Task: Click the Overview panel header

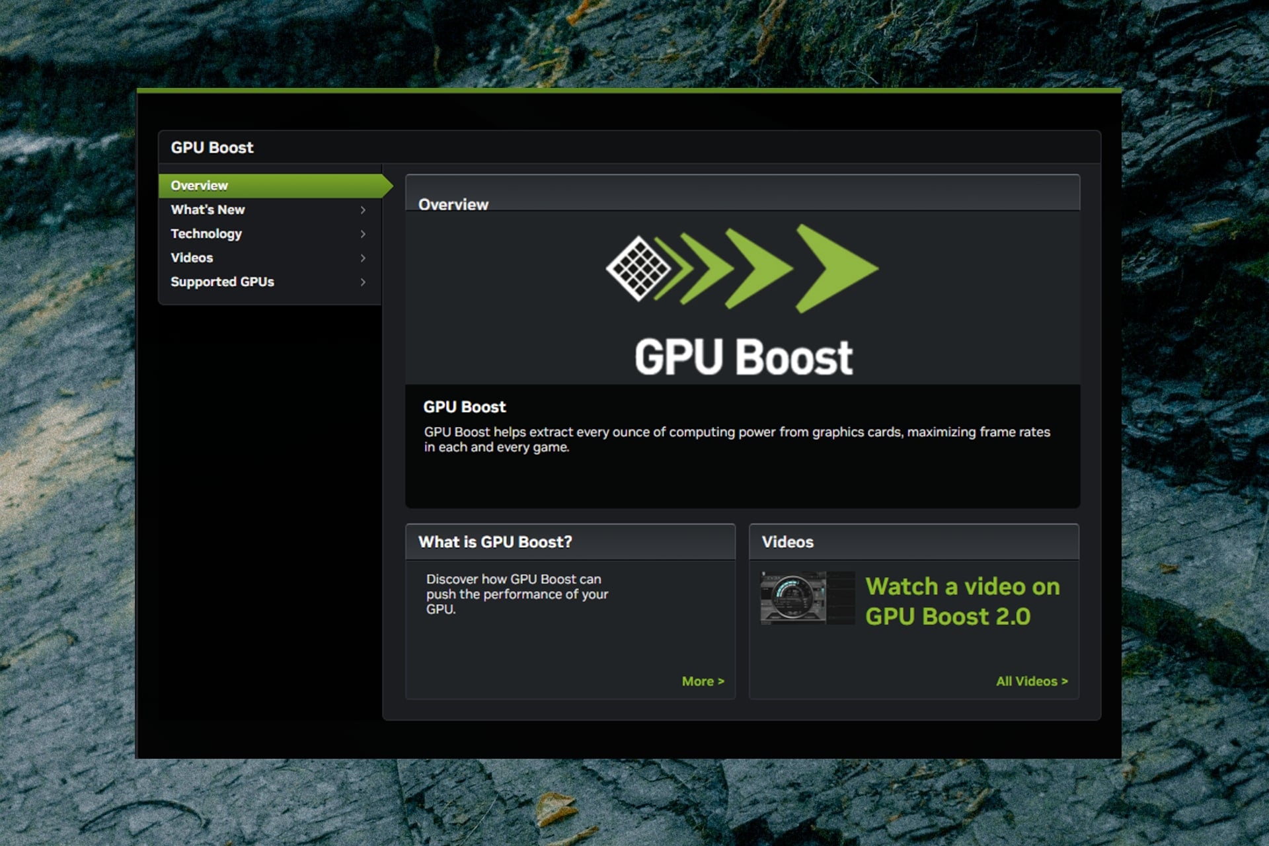Action: click(453, 204)
